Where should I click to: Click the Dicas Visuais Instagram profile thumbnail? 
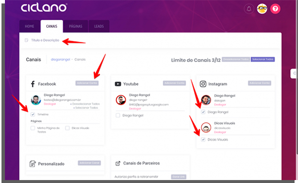(x=206, y=127)
